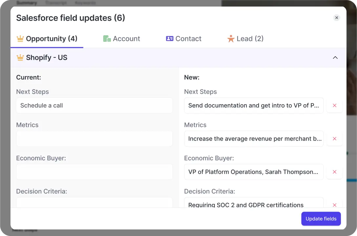
Task: Click the green building Account icon
Action: (107, 39)
